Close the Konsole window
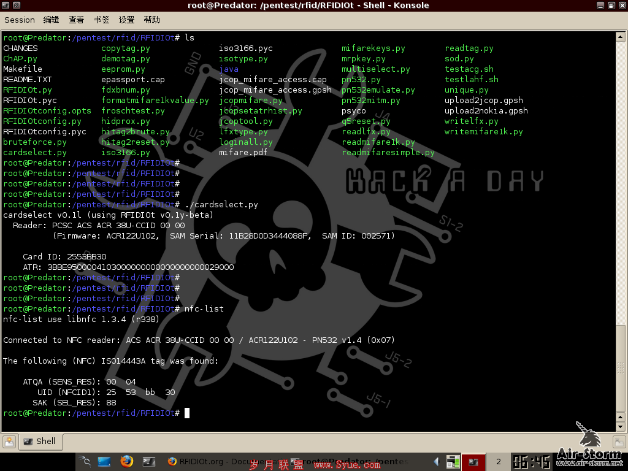Image resolution: width=628 pixels, height=471 pixels. (x=622, y=5)
